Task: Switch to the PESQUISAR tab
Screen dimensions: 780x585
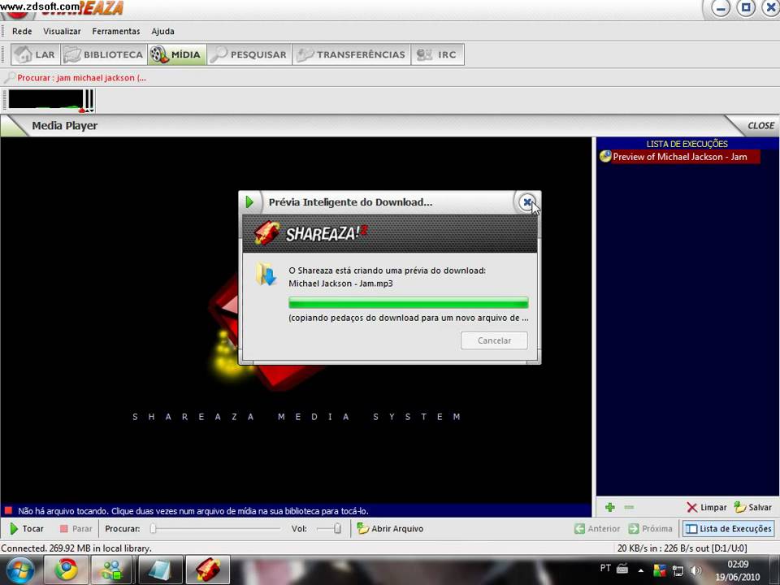Action: pos(249,54)
